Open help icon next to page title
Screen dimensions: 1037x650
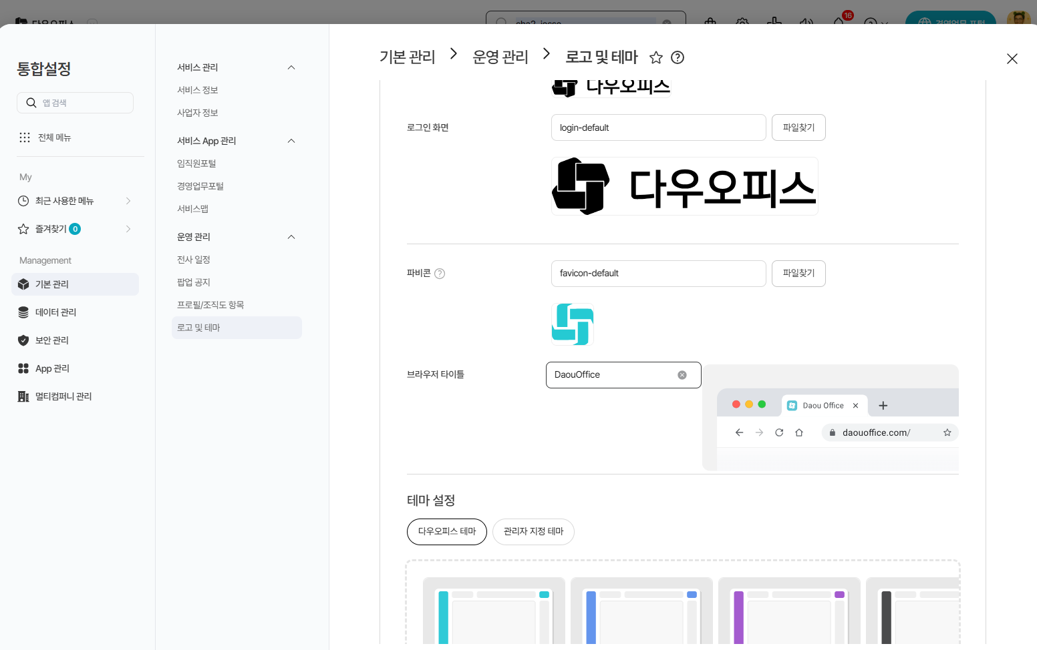(678, 58)
